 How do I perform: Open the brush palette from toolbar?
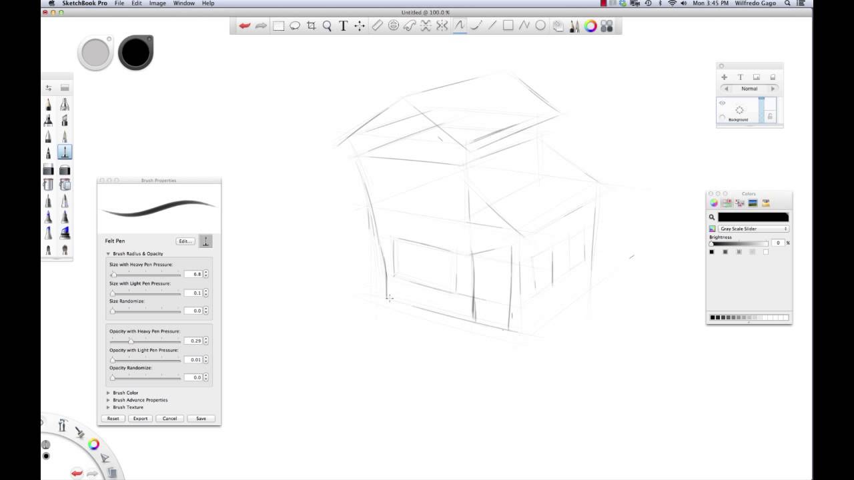coord(574,26)
